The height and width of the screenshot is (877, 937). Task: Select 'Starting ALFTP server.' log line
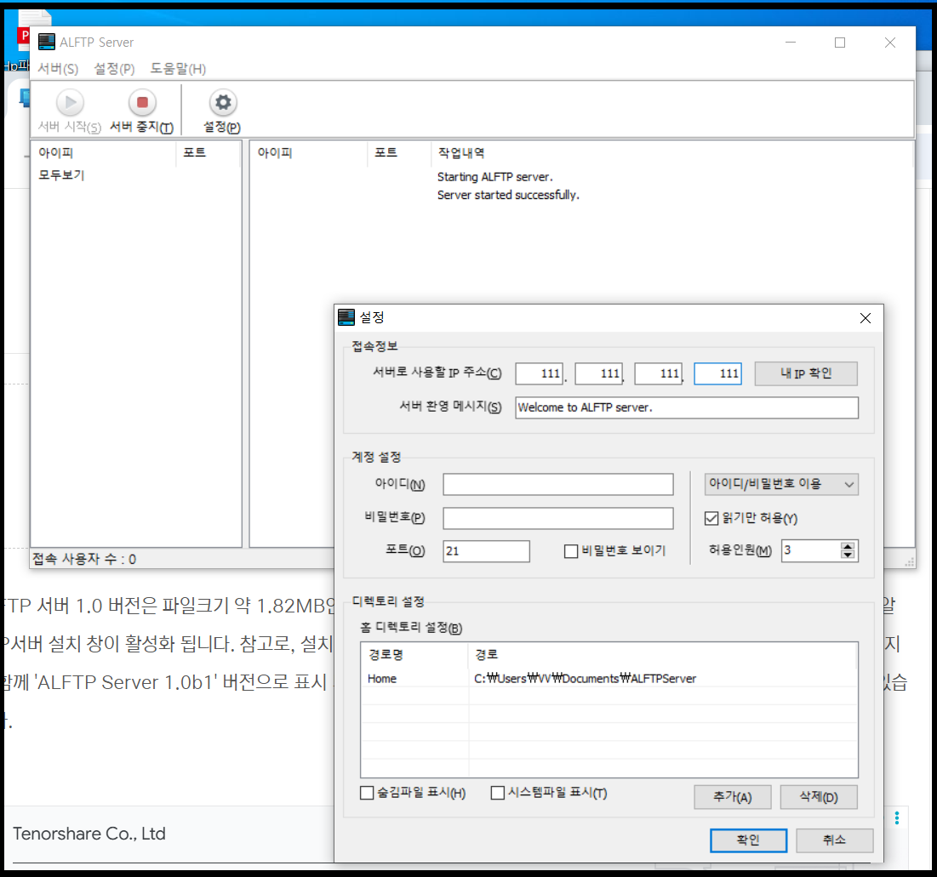(x=494, y=177)
